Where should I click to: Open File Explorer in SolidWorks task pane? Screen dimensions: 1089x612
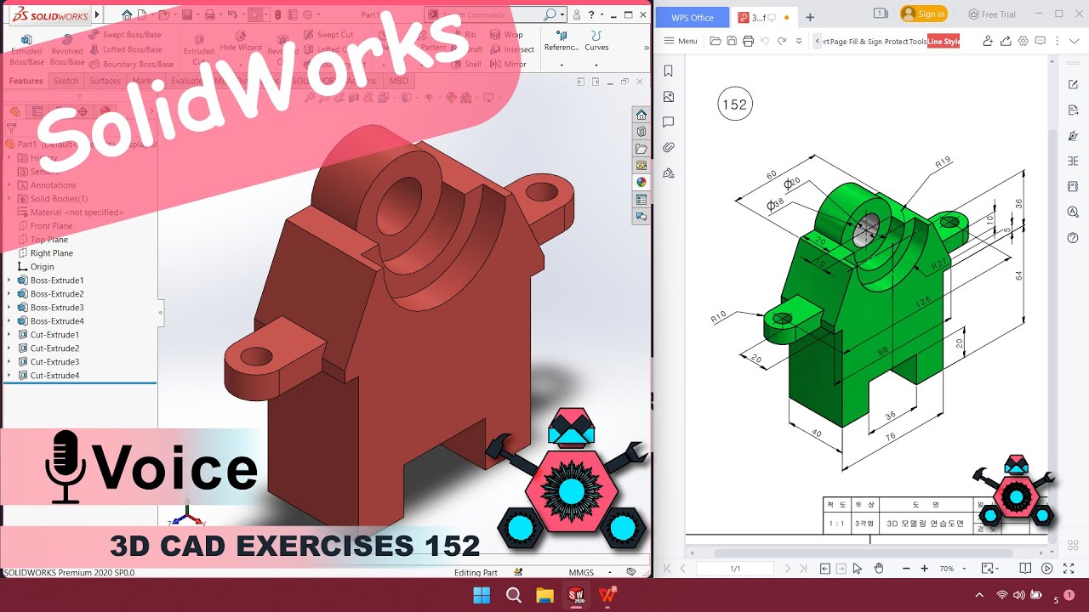click(641, 149)
